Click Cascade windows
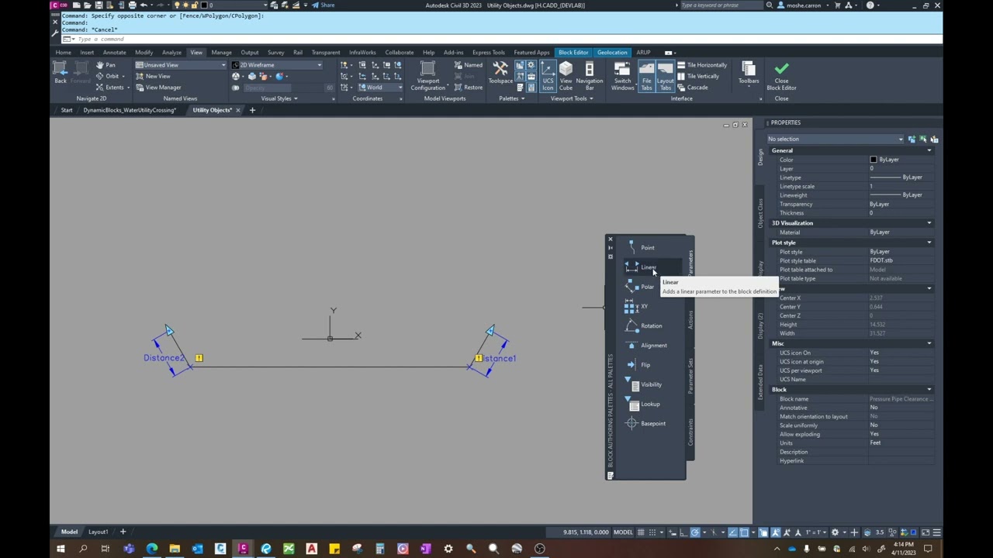Viewport: 993px width, 558px height. pyautogui.click(x=693, y=87)
